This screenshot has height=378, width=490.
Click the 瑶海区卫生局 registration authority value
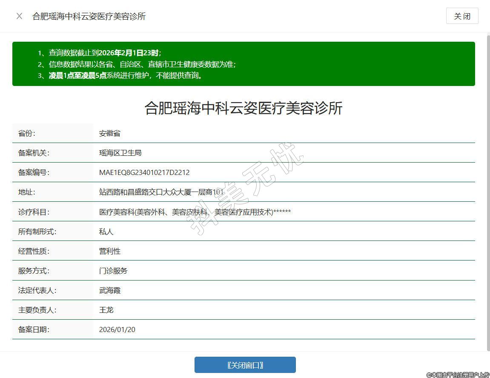point(120,153)
